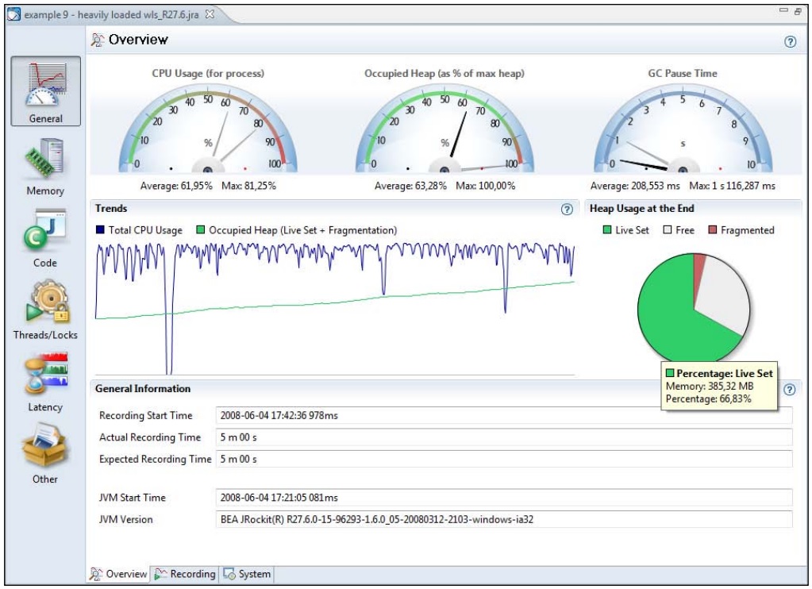Image resolution: width=812 pixels, height=589 pixels.
Task: Click the green Live Set pie slice
Action: click(x=668, y=316)
